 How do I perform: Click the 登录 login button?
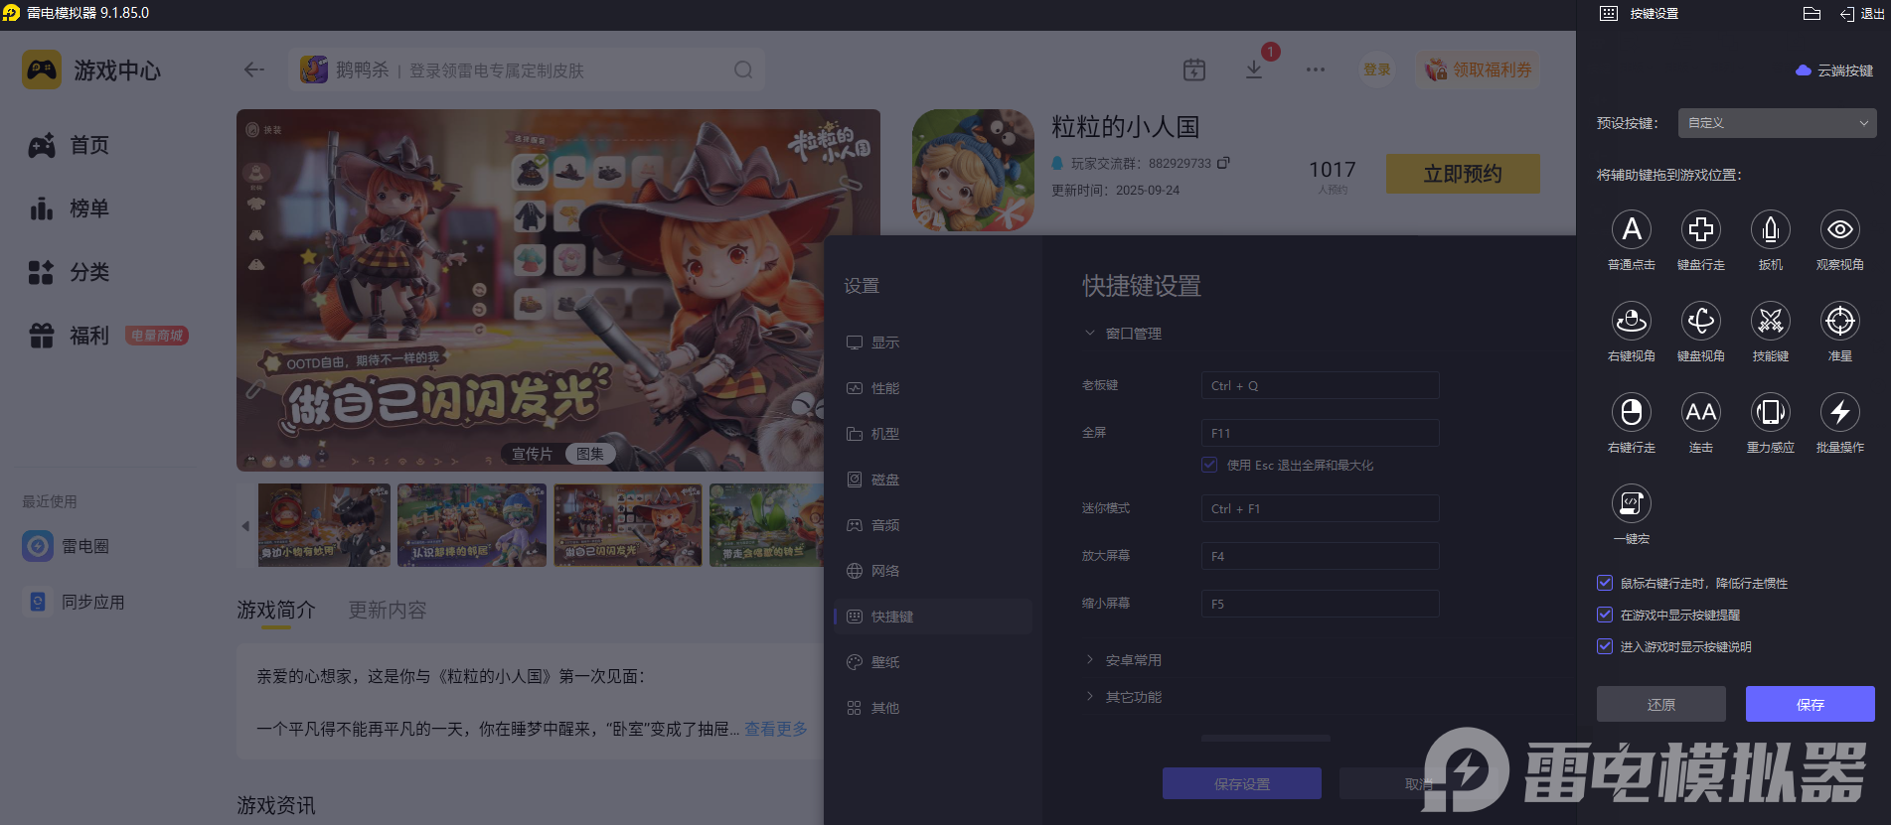coord(1377,69)
